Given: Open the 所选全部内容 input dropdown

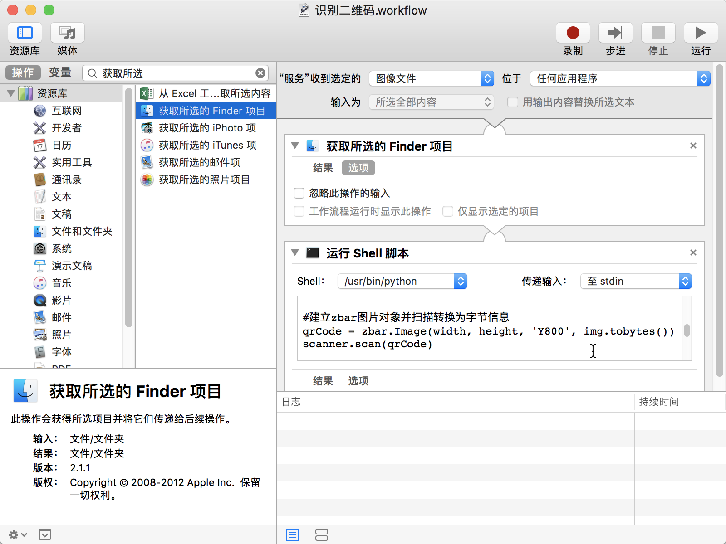Looking at the screenshot, I should (x=432, y=102).
